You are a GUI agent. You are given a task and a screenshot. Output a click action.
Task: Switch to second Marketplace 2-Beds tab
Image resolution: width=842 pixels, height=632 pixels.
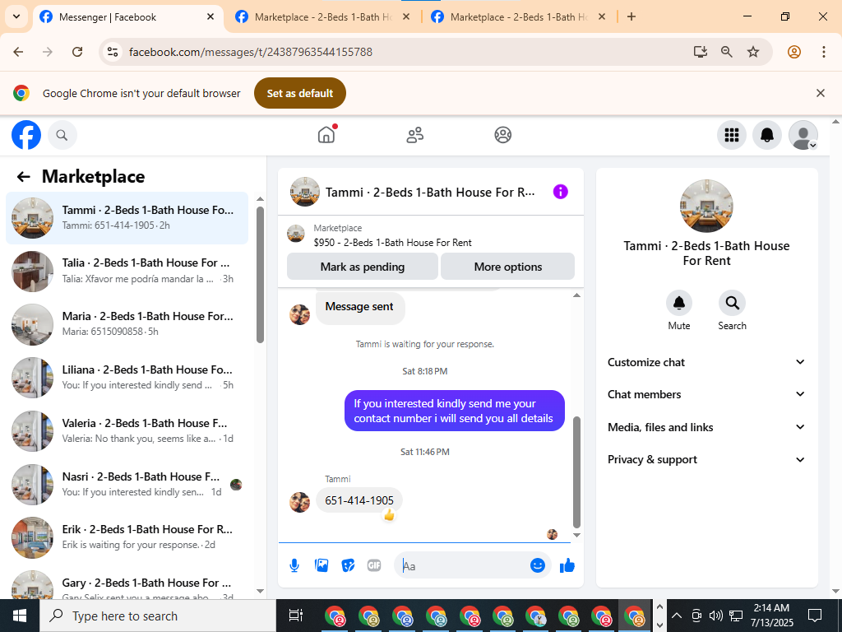pos(324,17)
